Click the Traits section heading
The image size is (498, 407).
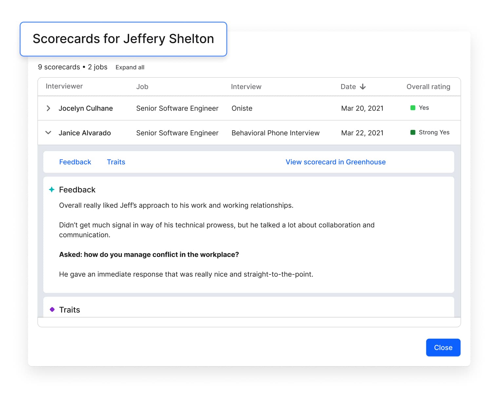click(69, 310)
